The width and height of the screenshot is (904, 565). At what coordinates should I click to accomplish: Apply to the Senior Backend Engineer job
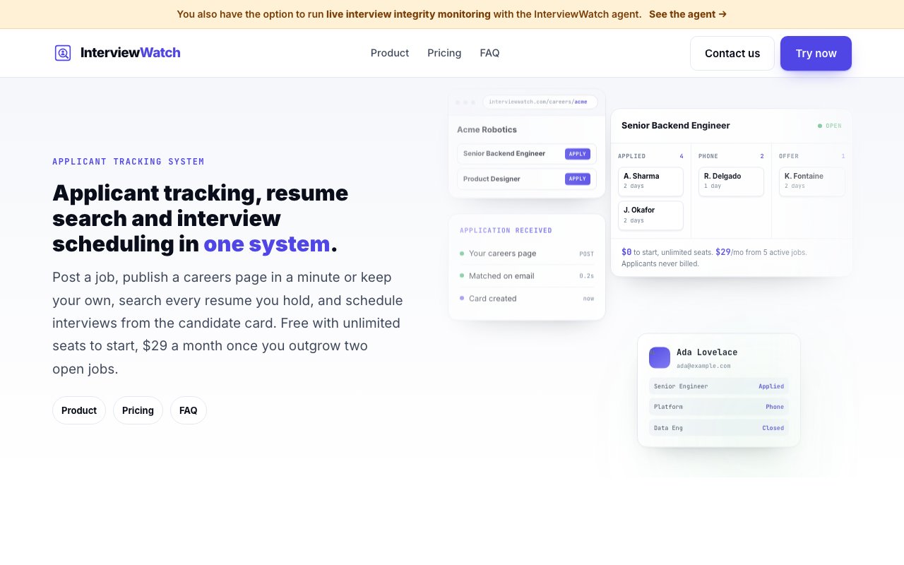577,154
